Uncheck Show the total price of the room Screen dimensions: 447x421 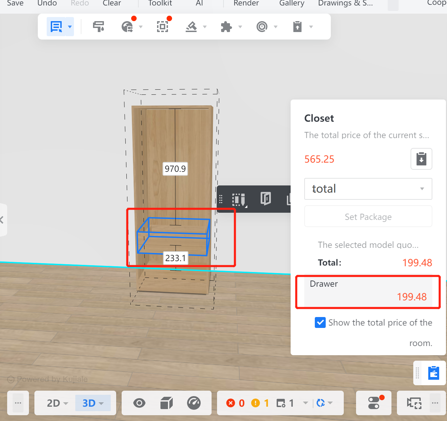(320, 322)
